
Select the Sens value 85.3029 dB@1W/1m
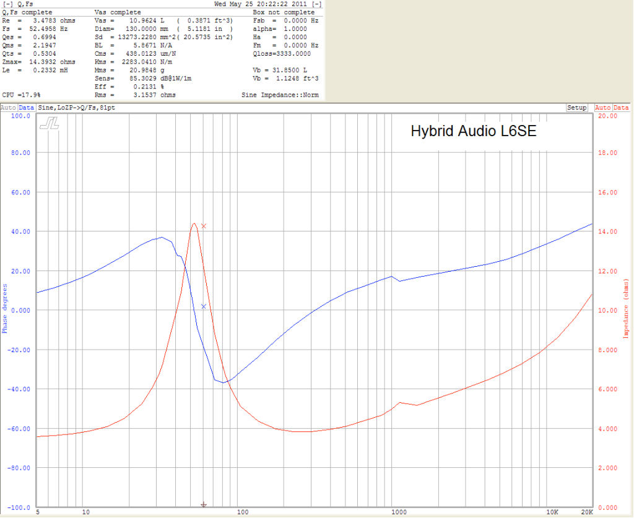[x=160, y=79]
